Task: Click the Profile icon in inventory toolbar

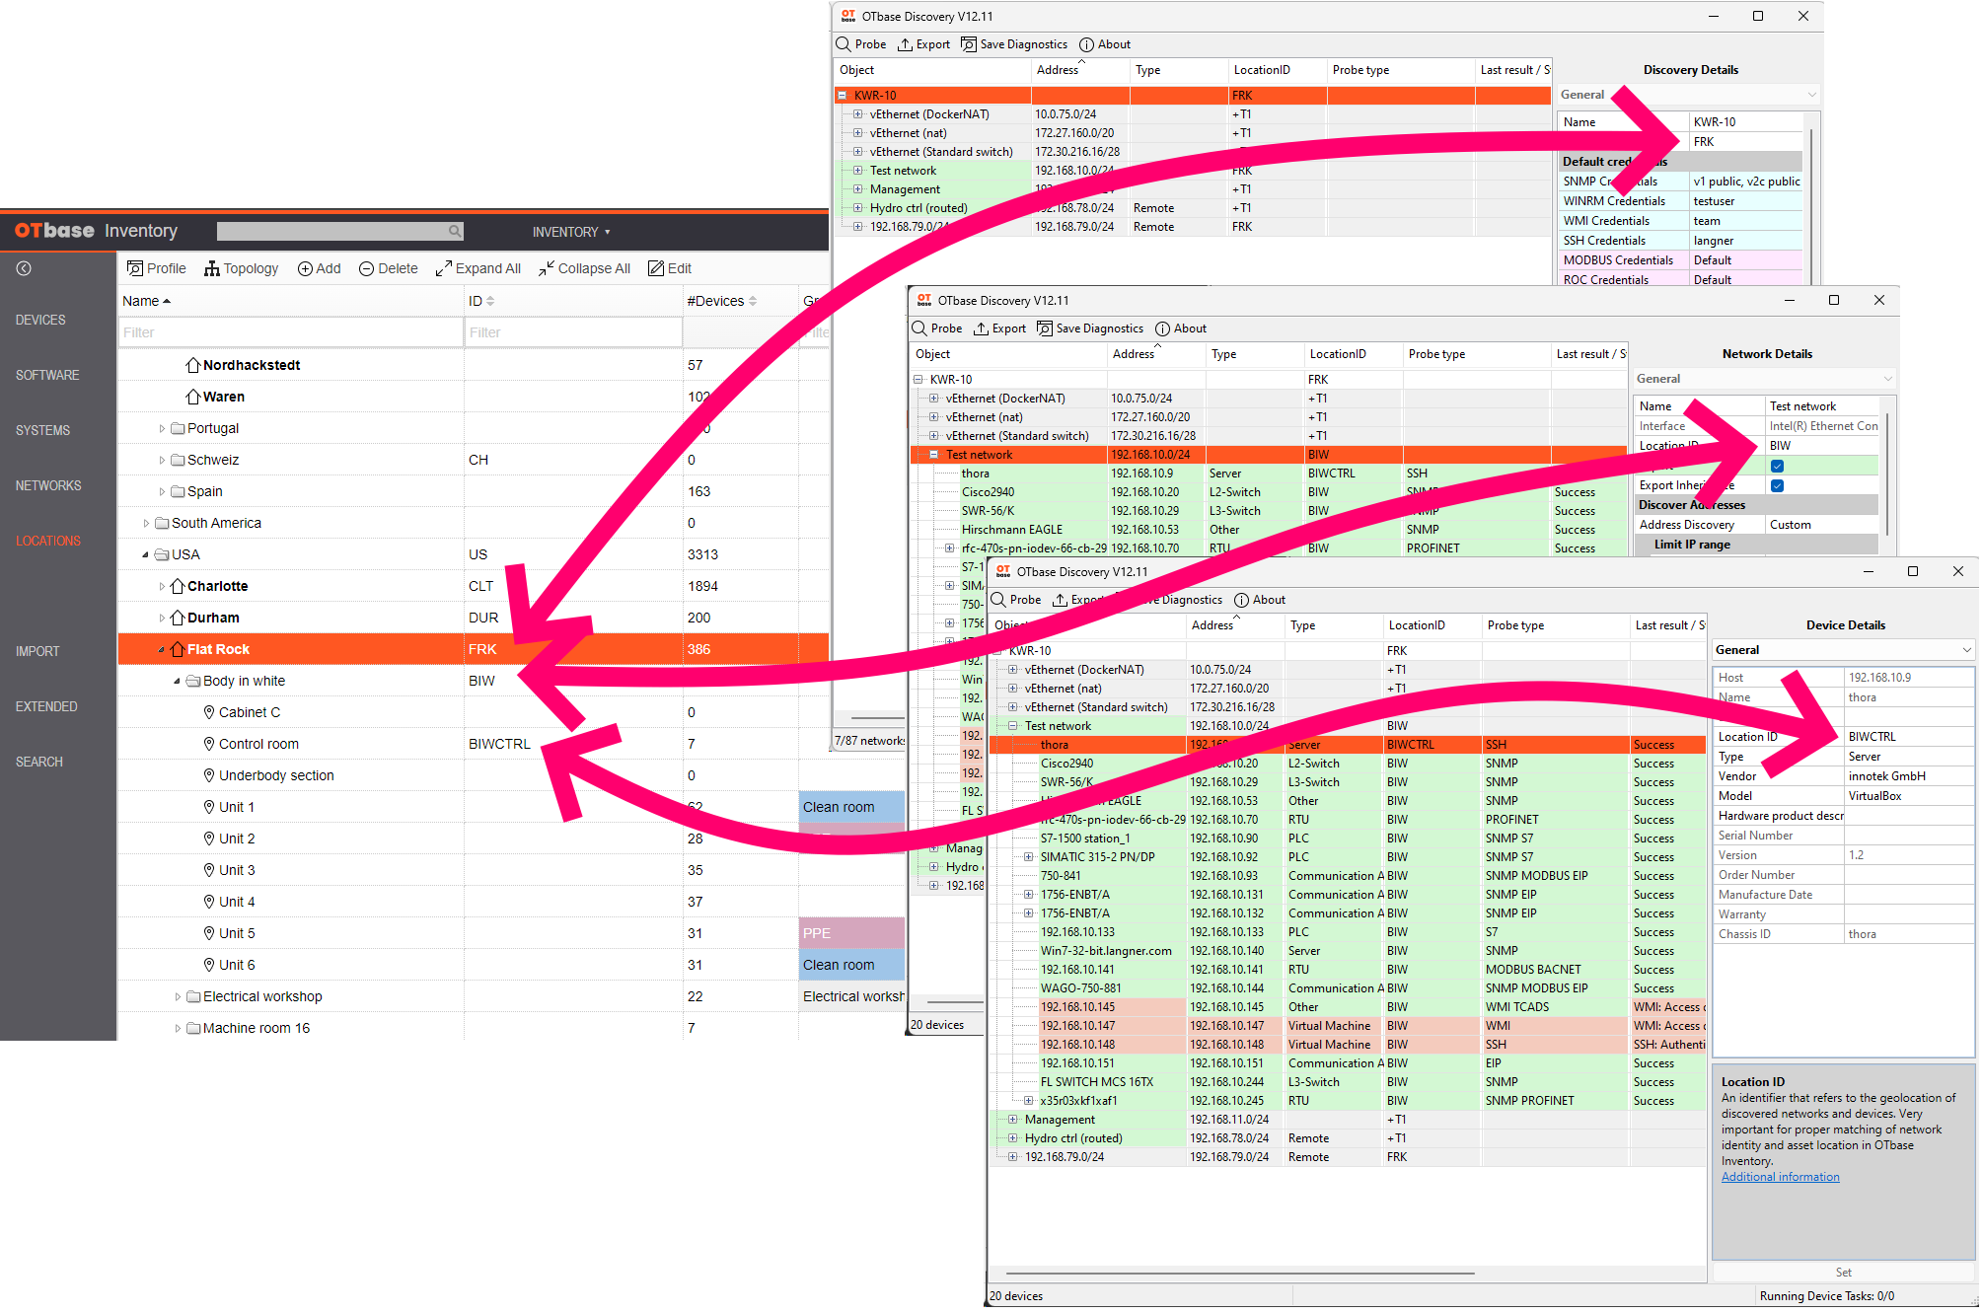Action: click(135, 268)
